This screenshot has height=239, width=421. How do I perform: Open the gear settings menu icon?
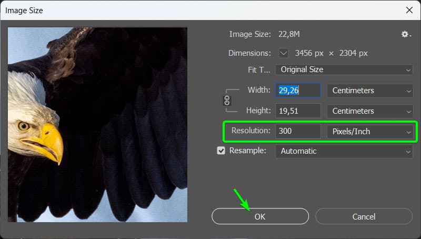[405, 34]
